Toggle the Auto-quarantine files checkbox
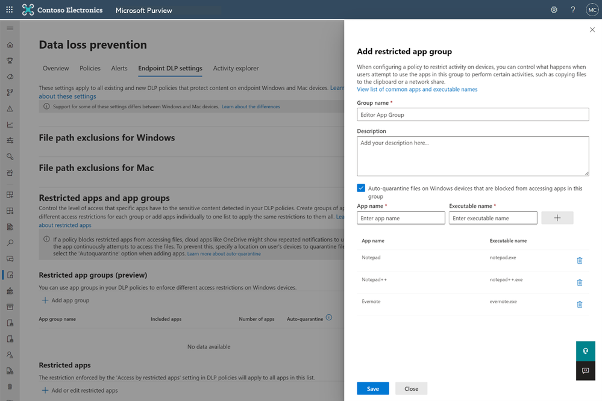 tap(361, 188)
